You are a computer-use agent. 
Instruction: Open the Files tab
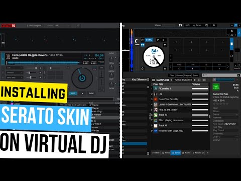172,75
